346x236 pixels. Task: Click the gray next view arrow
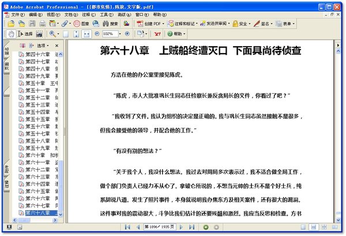click(216, 227)
